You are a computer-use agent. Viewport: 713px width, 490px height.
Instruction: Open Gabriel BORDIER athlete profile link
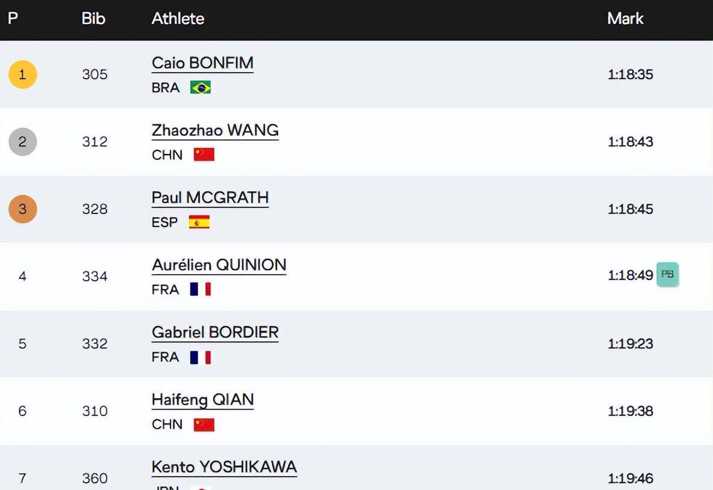coord(215,332)
